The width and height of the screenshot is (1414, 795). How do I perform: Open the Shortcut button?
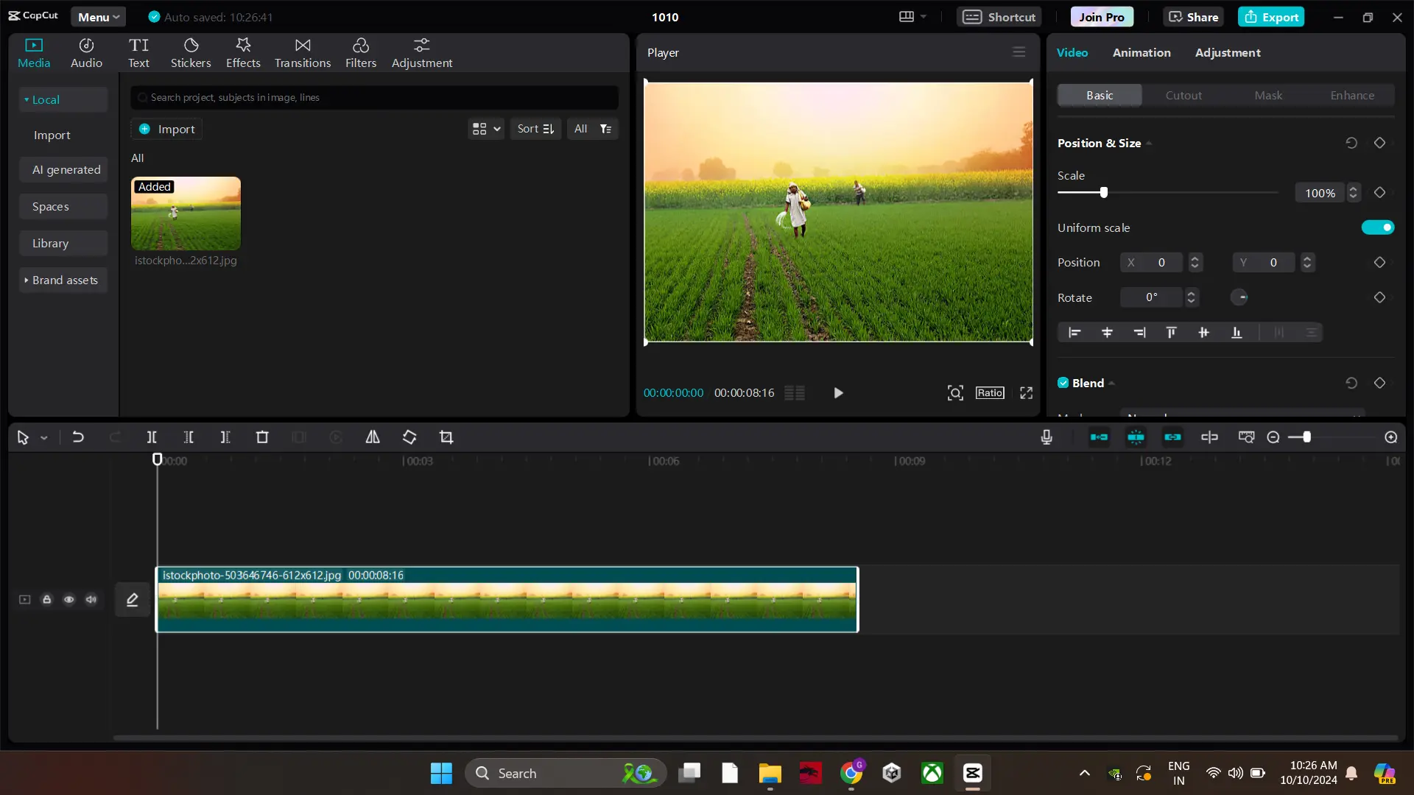(x=999, y=17)
